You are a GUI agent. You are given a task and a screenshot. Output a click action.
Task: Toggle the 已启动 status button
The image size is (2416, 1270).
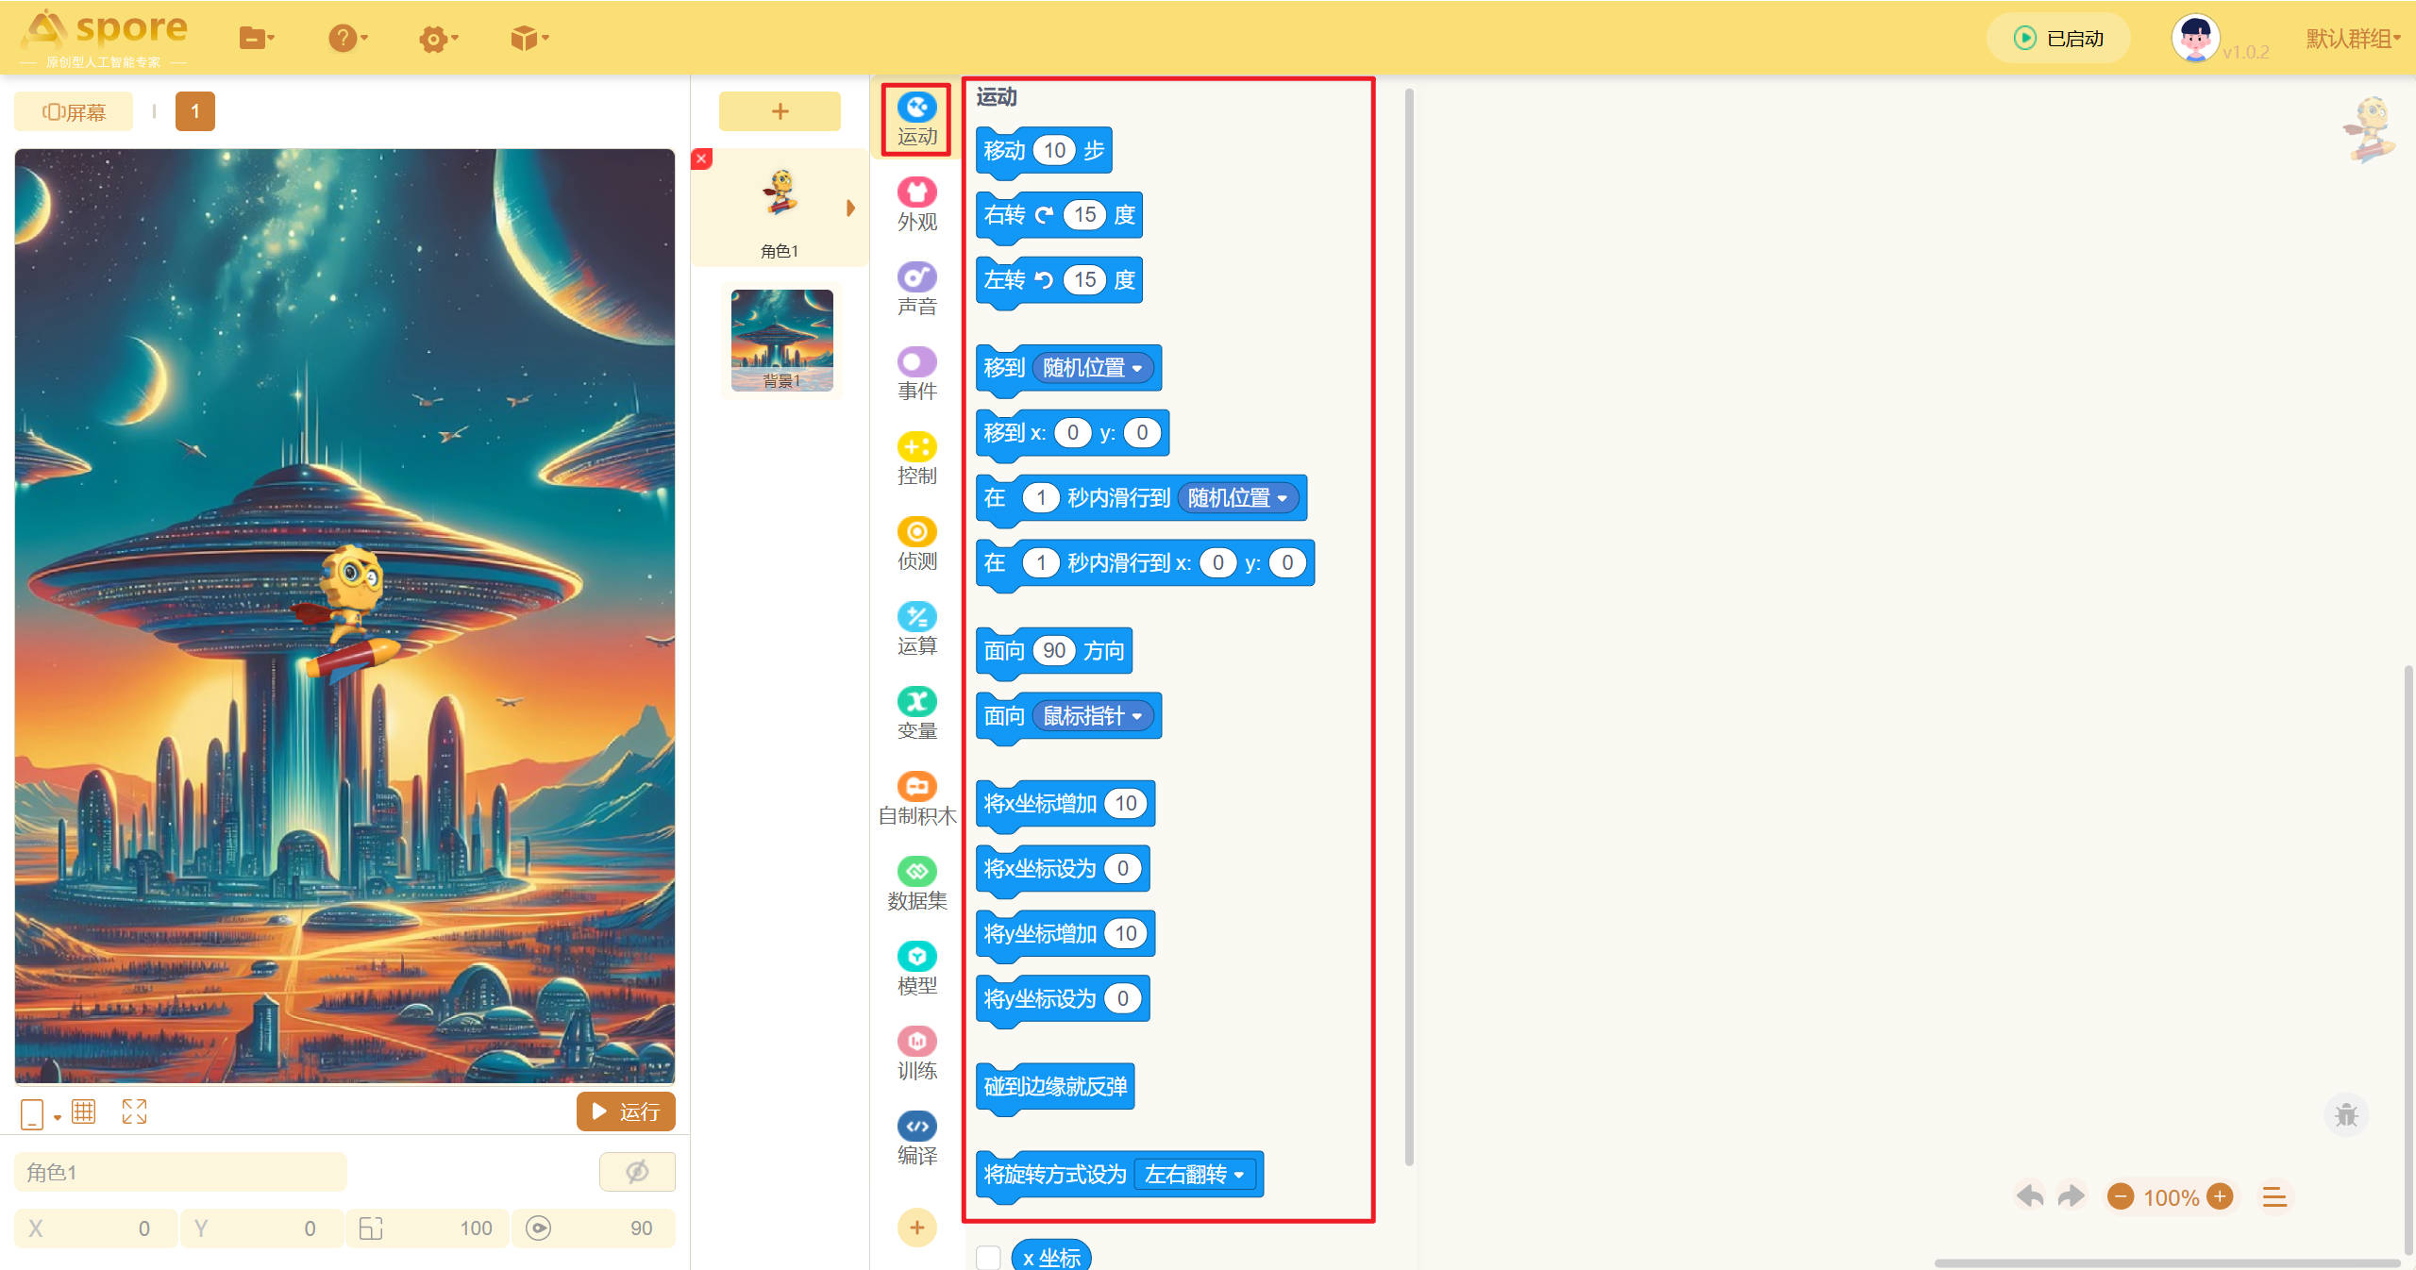pos(2058,39)
